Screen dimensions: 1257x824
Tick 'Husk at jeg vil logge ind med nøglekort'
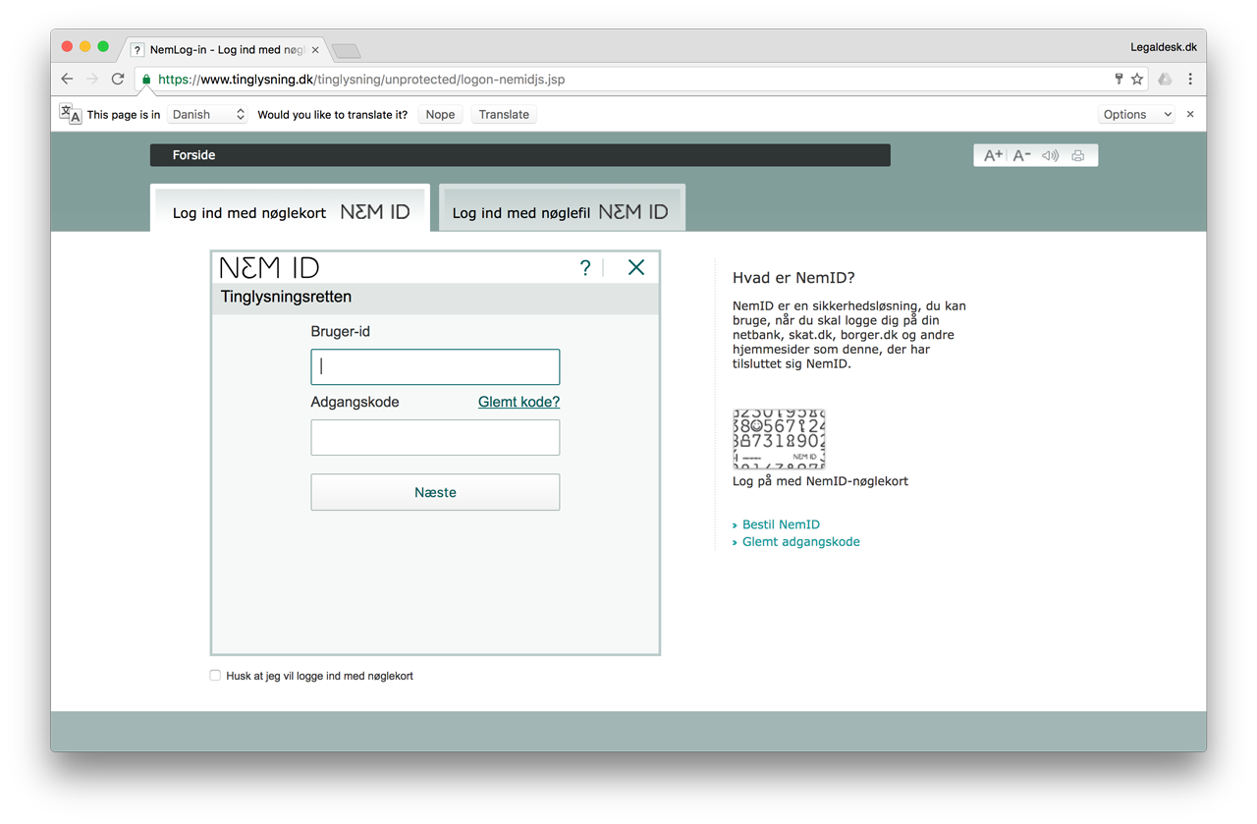click(215, 675)
